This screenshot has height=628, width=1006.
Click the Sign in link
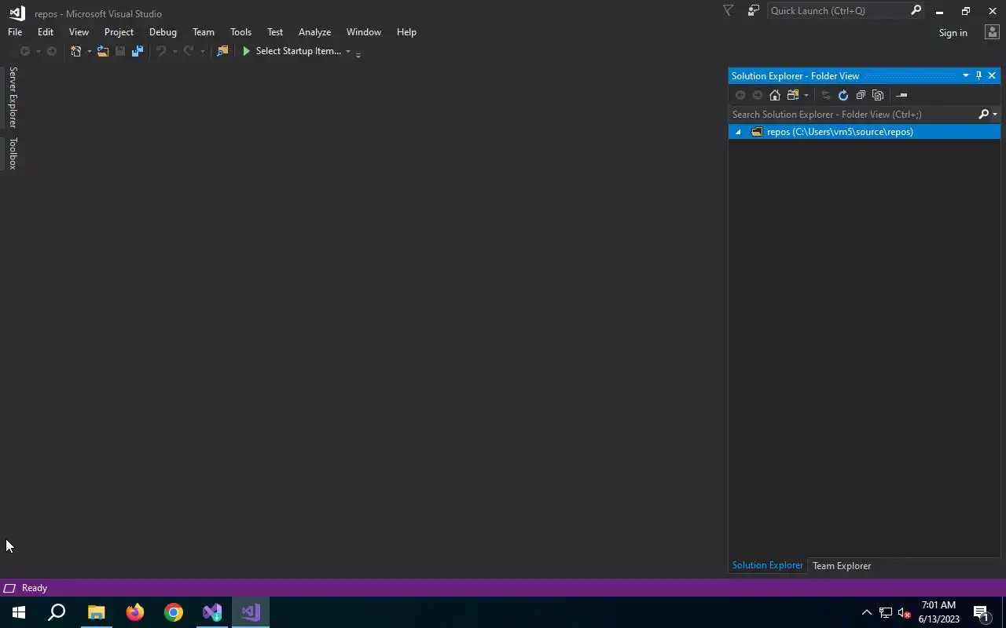tap(953, 32)
